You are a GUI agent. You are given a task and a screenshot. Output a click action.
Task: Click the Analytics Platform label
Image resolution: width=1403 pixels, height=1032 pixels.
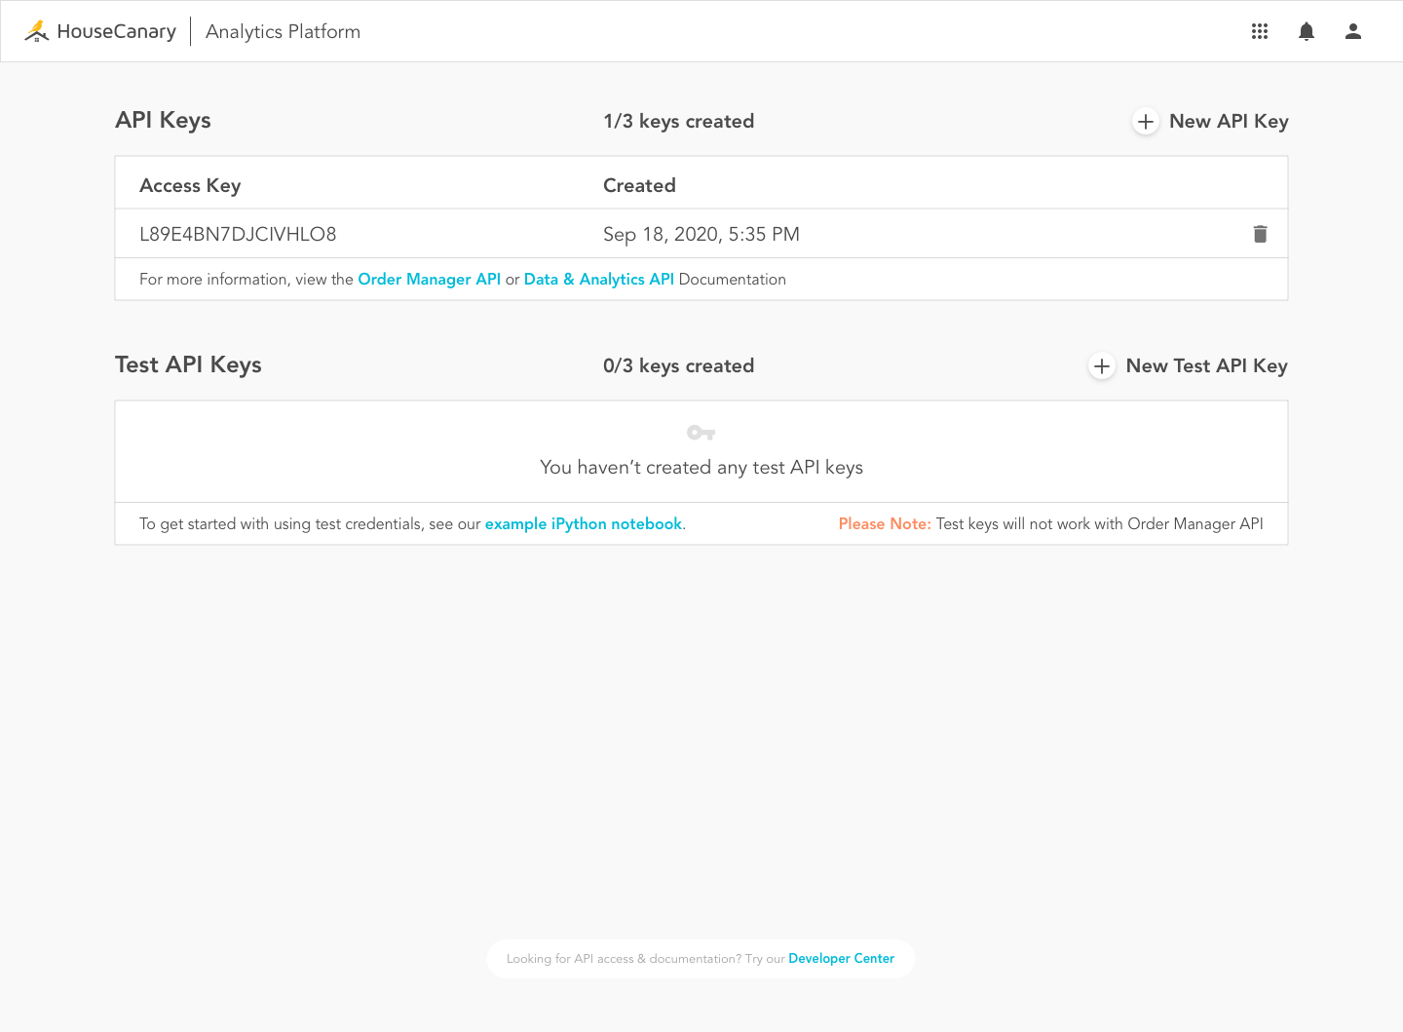282,31
